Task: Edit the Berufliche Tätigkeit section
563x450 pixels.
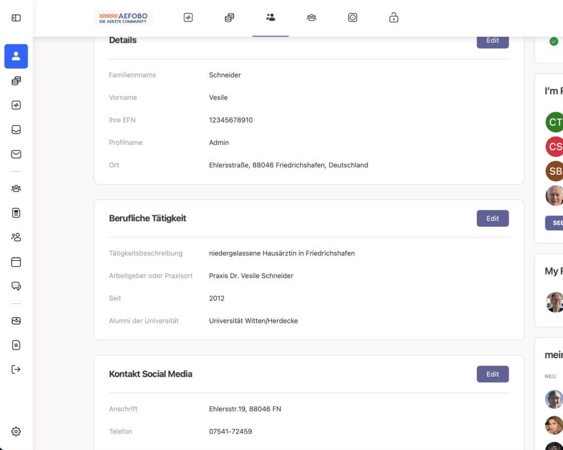Action: pos(492,218)
